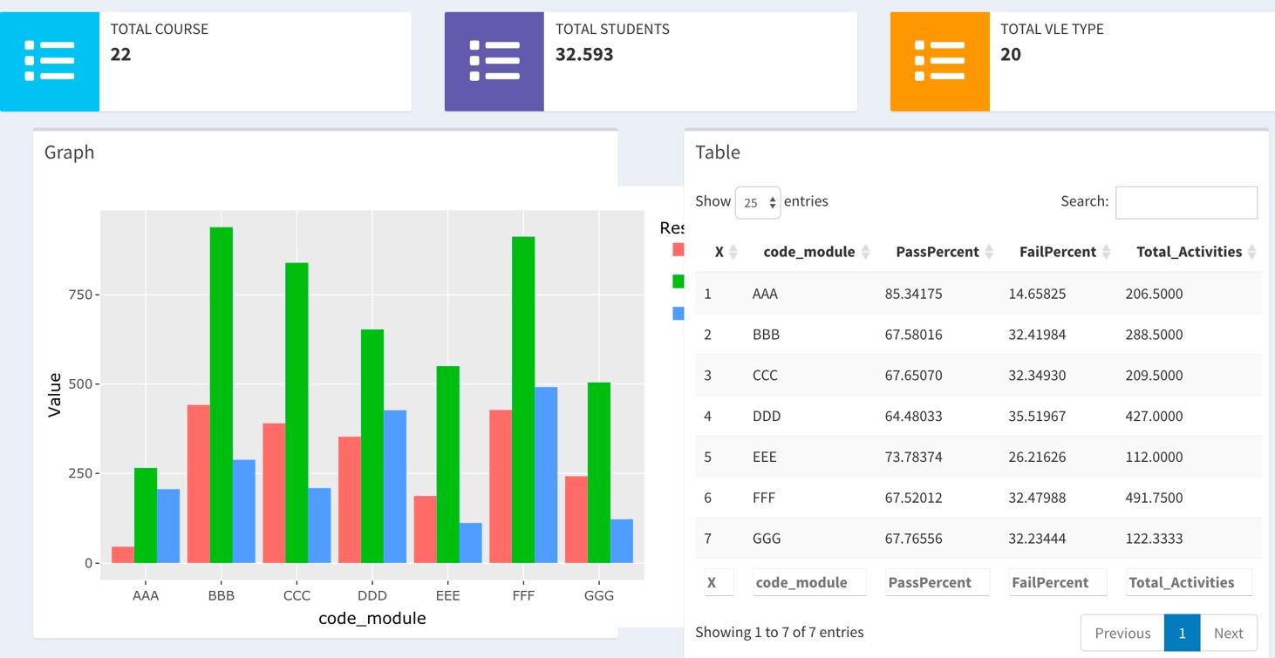Click the code_module column filter field
This screenshot has height=658, width=1275.
(809, 582)
